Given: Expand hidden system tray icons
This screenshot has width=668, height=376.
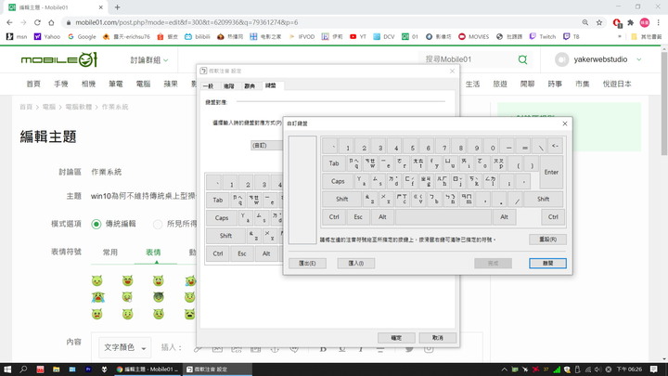Looking at the screenshot, I should click(505, 370).
